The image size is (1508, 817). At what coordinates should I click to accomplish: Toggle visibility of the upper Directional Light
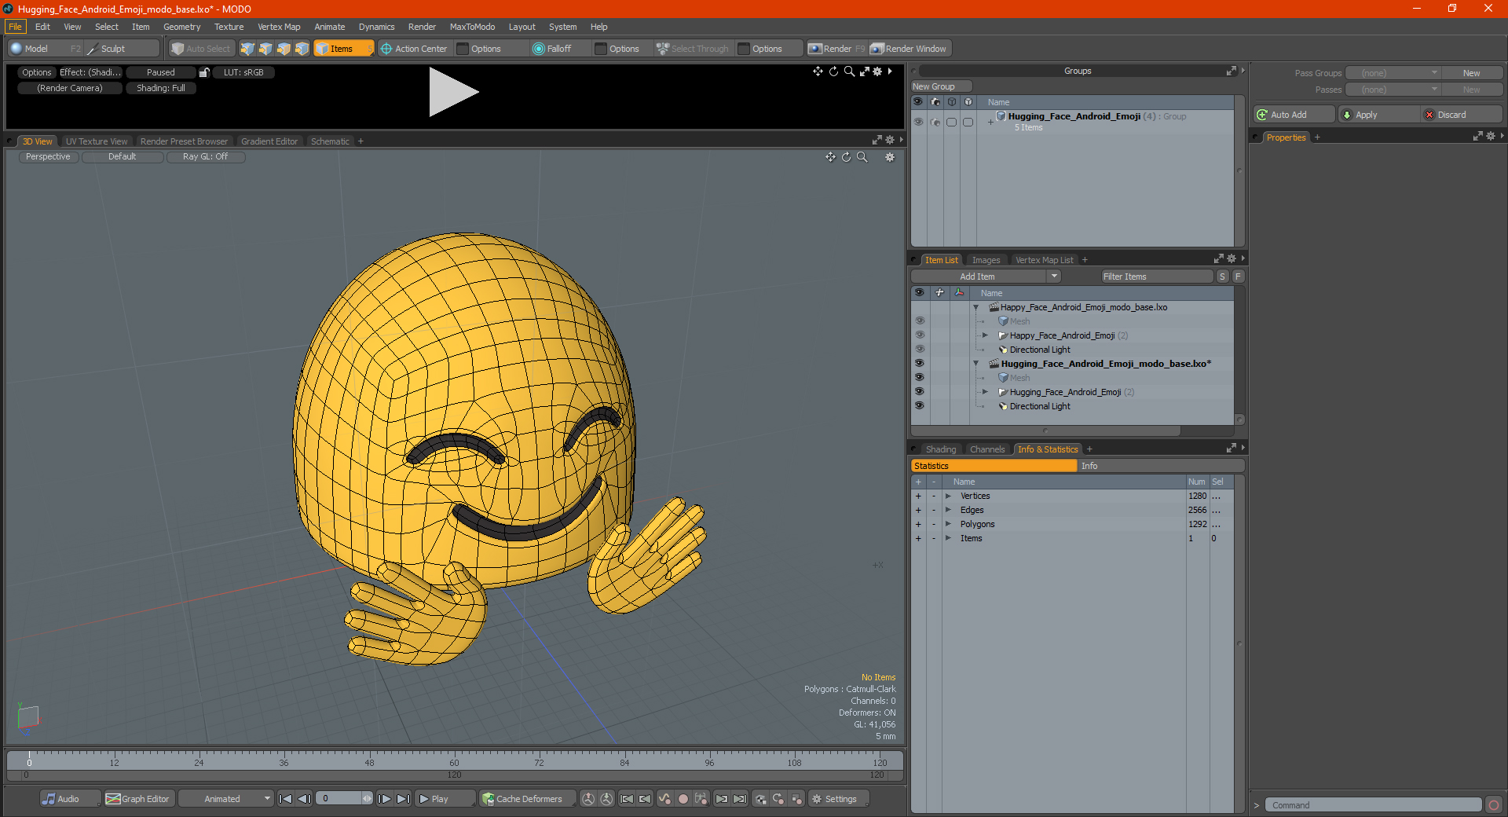click(x=919, y=350)
